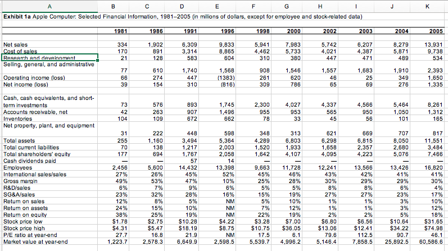
Task: Select the 'R&D/sales' row label
Action: click(17, 188)
